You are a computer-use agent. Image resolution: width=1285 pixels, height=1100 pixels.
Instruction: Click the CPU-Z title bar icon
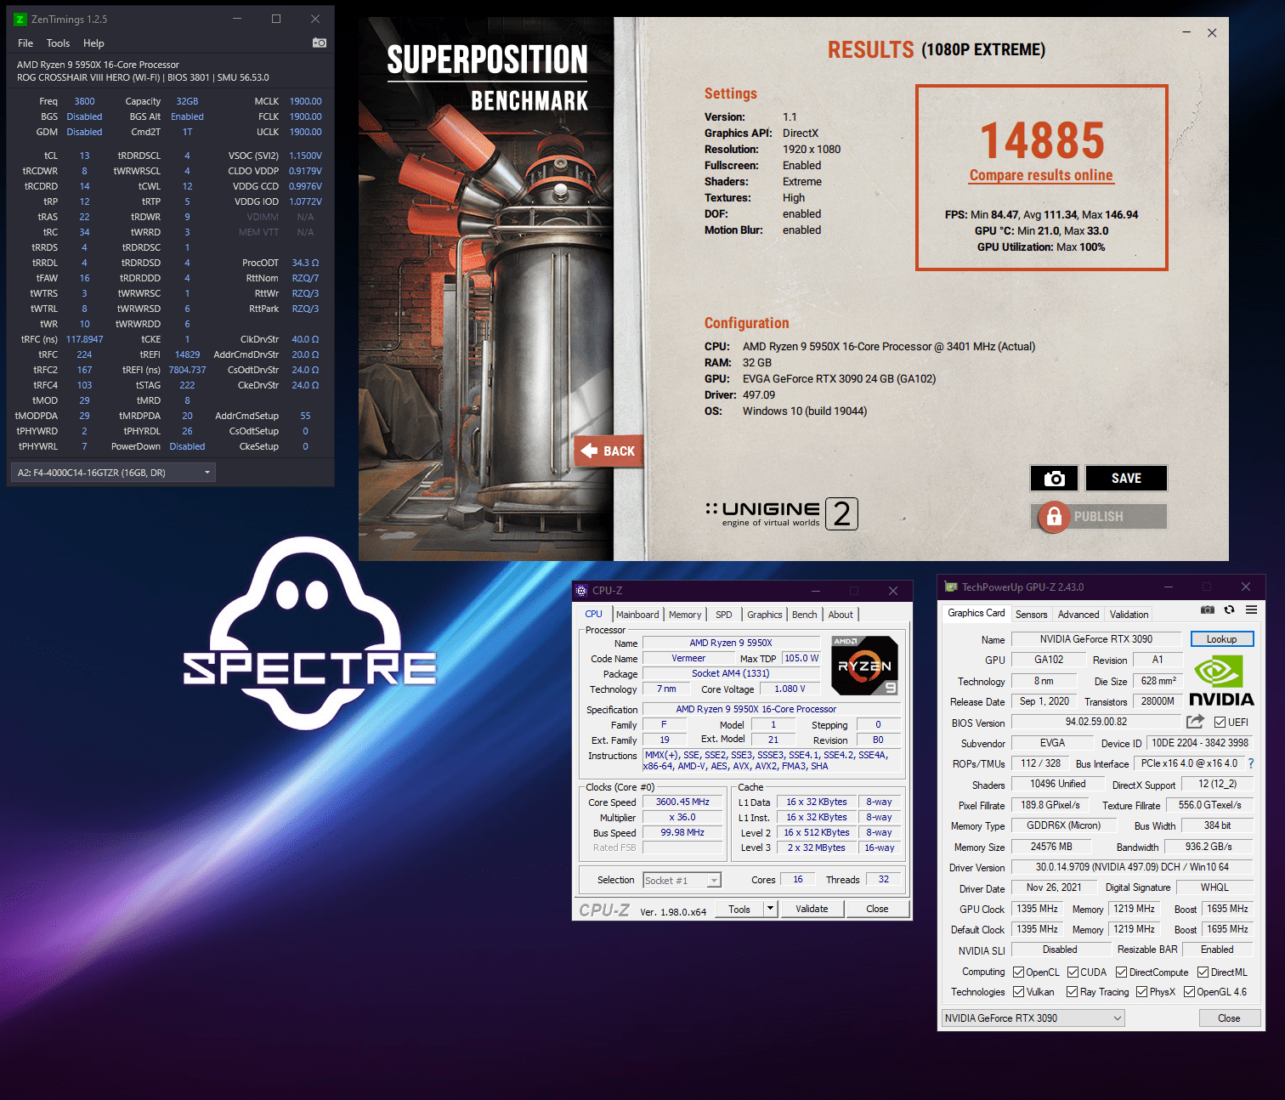coord(581,591)
